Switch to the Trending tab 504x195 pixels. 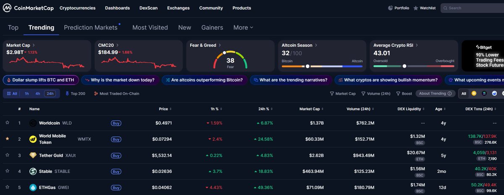click(x=41, y=27)
